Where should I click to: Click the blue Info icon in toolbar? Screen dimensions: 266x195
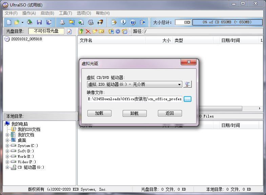click(123, 22)
